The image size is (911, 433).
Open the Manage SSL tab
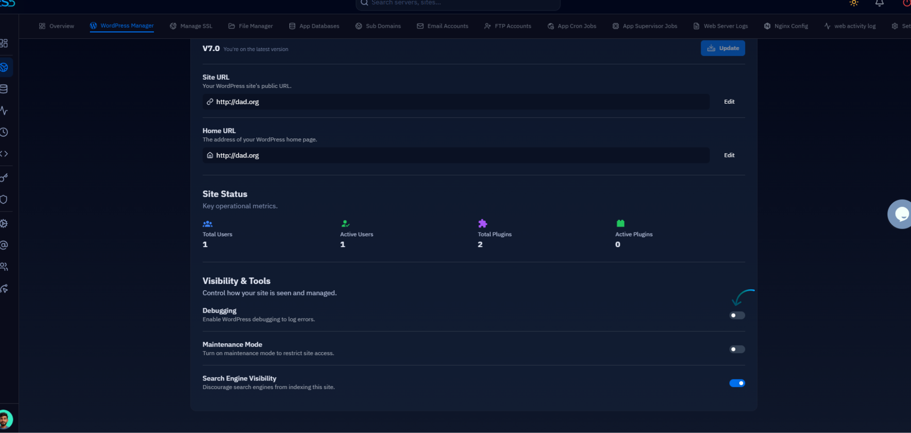191,26
